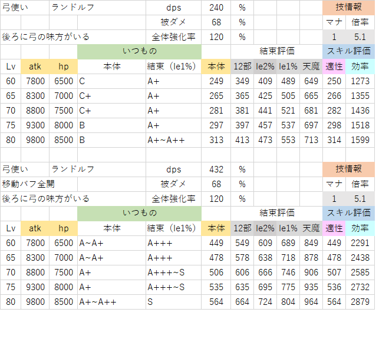This screenshot has height=339, width=389.
Task: Click the 効率 value 2291
Action: coord(360,243)
